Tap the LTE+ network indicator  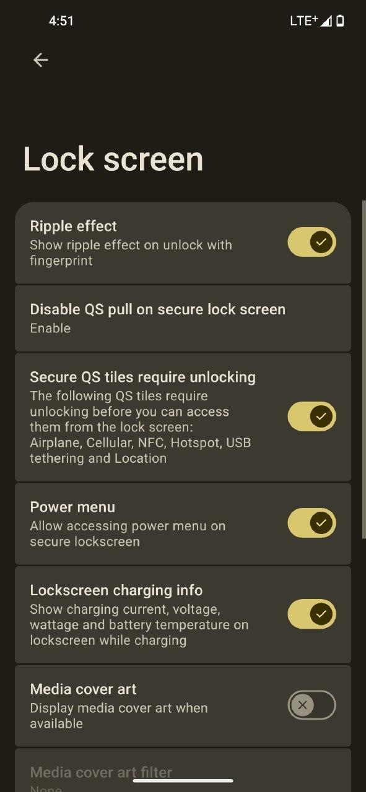click(x=303, y=20)
